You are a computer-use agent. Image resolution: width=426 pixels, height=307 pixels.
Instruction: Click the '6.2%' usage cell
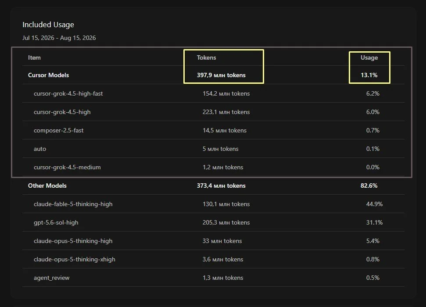(373, 93)
